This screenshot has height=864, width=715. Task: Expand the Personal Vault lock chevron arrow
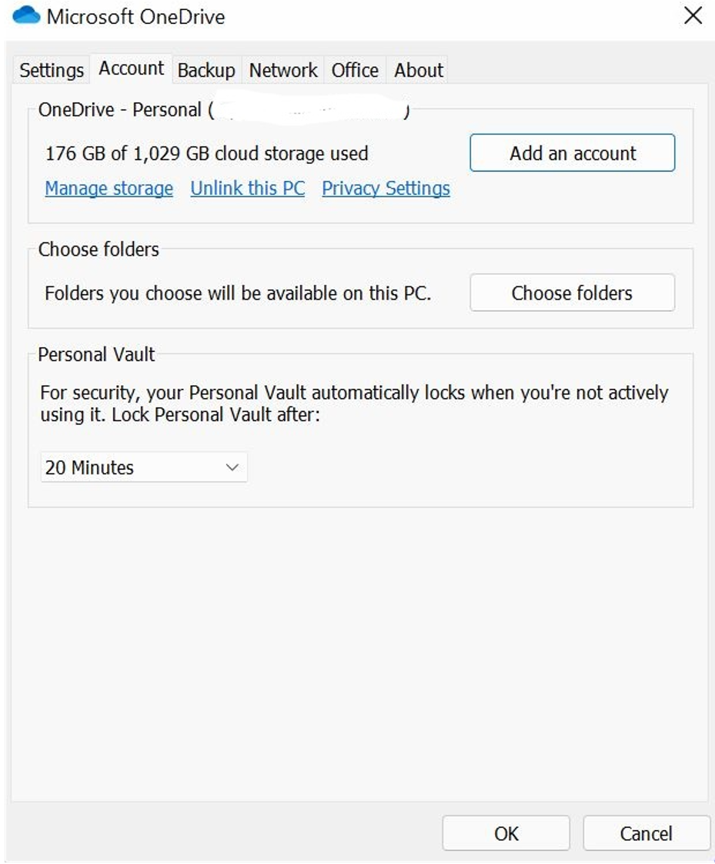(232, 467)
